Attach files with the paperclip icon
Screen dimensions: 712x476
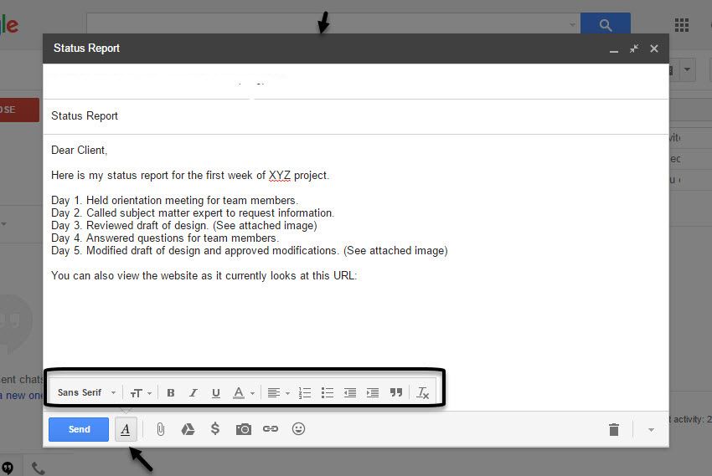click(x=161, y=429)
